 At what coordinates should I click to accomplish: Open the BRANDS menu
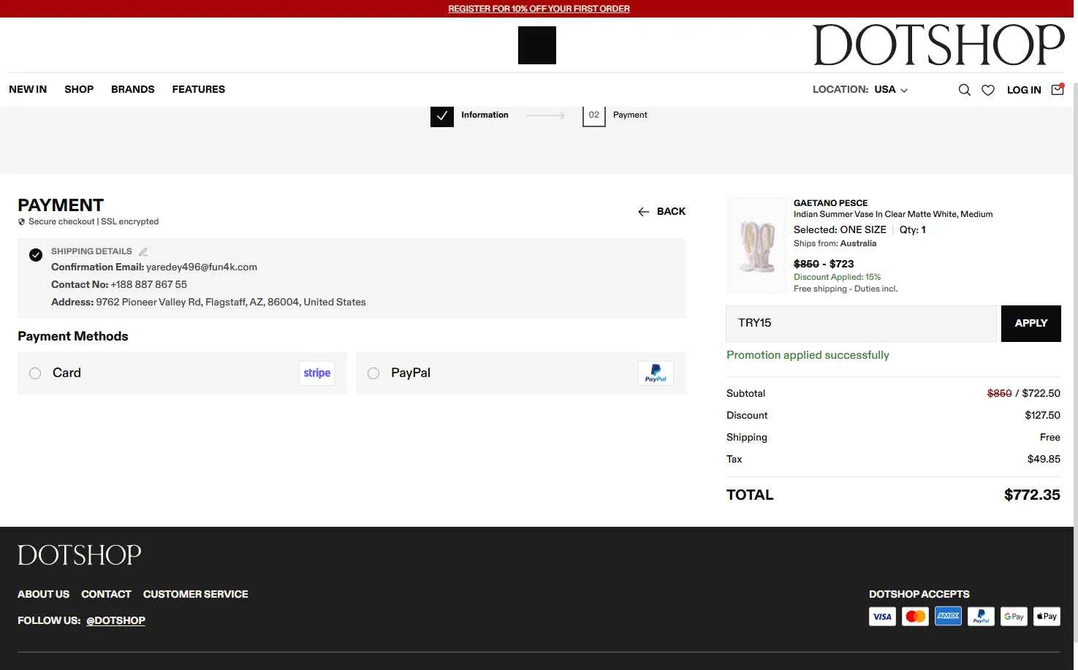coord(133,89)
